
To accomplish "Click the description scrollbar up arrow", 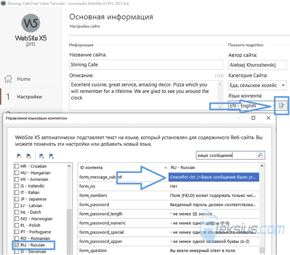I will tap(220, 84).
